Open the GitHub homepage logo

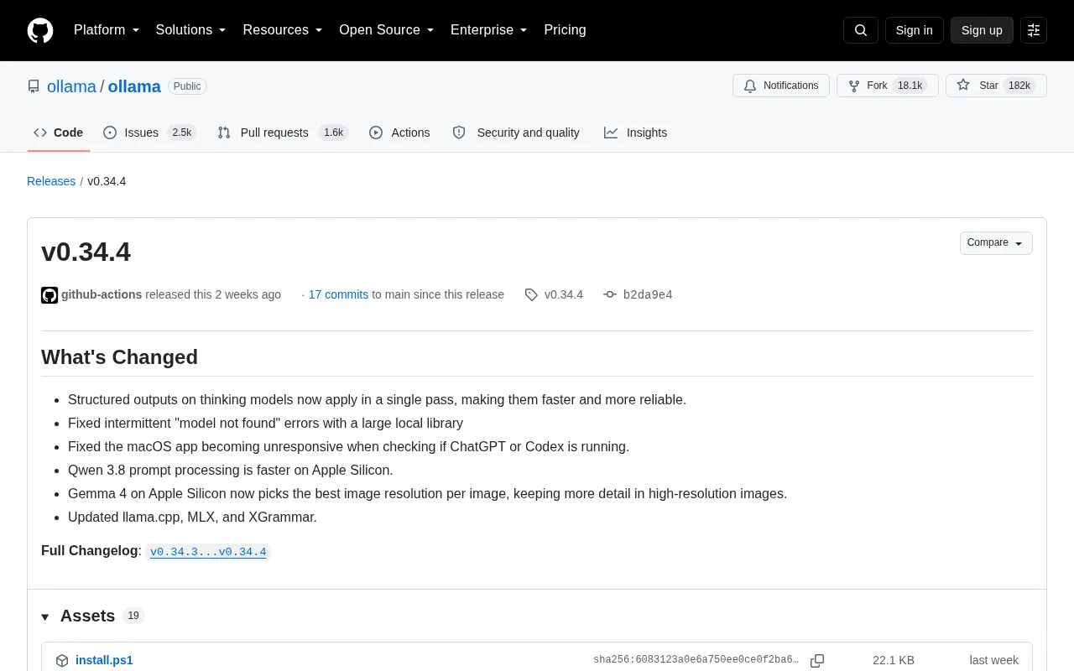pos(40,30)
